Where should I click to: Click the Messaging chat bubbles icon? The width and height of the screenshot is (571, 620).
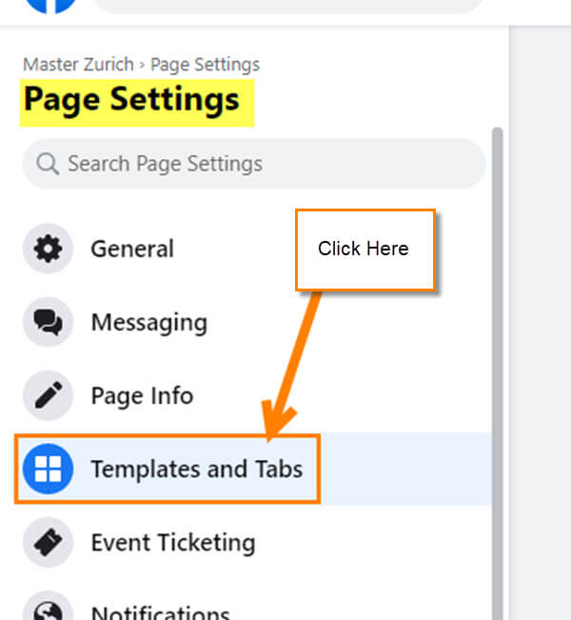click(48, 322)
